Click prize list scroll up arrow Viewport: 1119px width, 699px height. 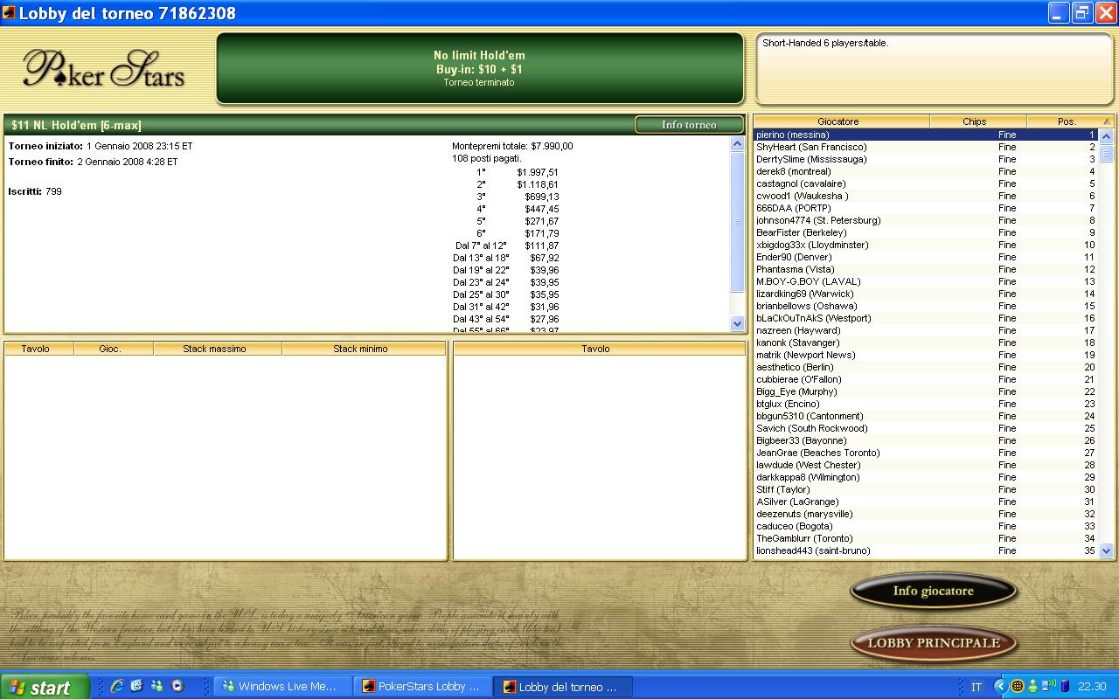coord(737,144)
